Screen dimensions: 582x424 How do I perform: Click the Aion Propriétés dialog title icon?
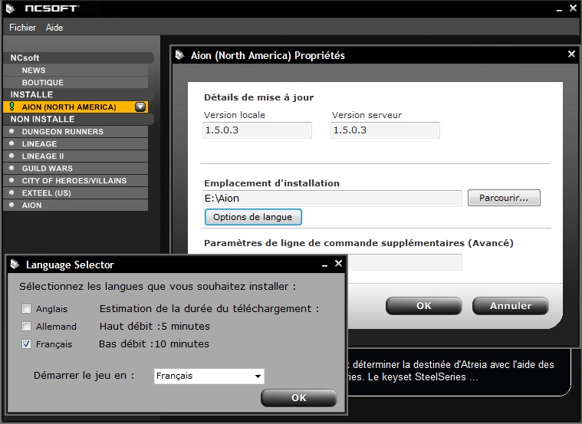coord(179,55)
